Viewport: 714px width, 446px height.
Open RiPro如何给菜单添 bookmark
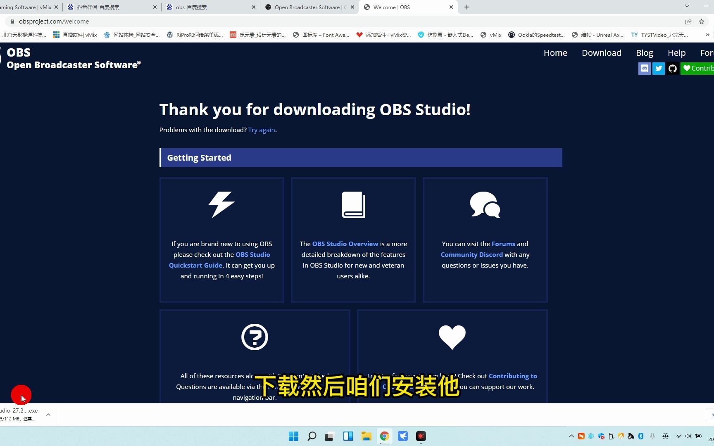[195, 35]
